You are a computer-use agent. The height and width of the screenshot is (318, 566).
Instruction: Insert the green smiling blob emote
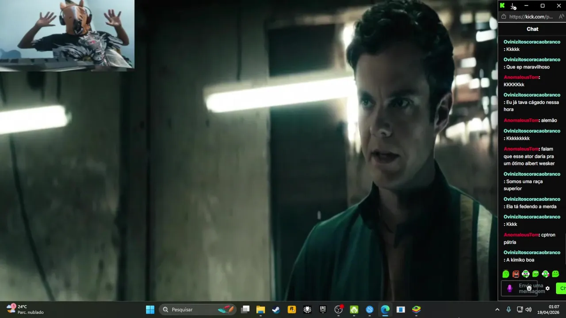click(x=555, y=274)
